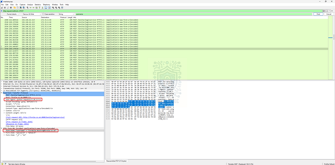The height and width of the screenshot is (165, 335).
Task: Click the Cancel search button
Action: [x=329, y=14]
